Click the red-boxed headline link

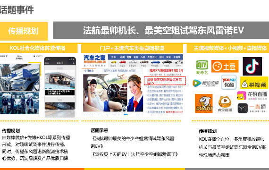165,81
